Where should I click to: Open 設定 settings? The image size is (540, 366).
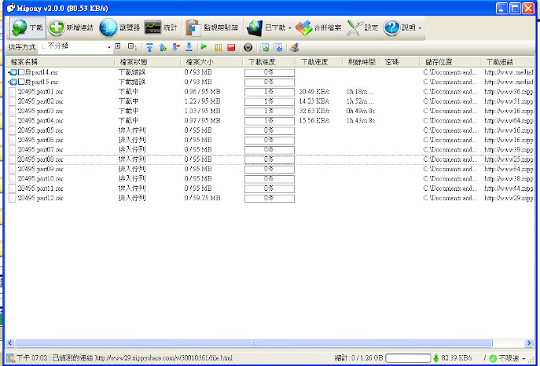point(362,28)
